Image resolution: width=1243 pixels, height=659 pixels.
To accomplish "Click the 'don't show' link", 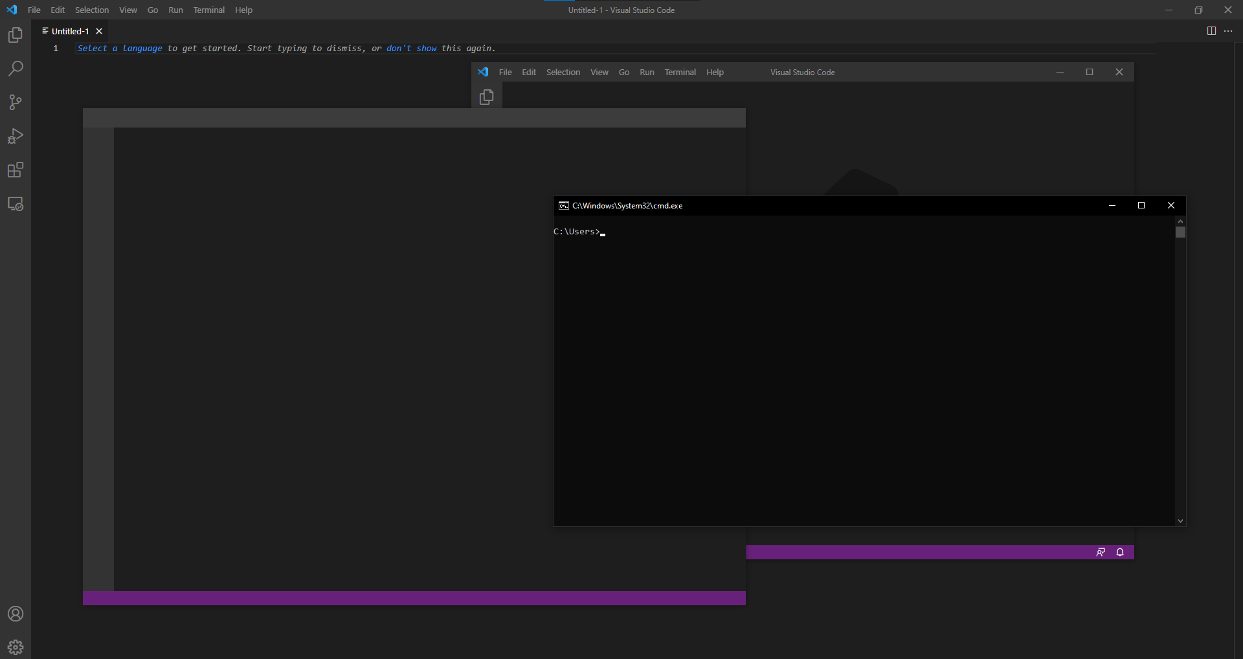I will [411, 49].
